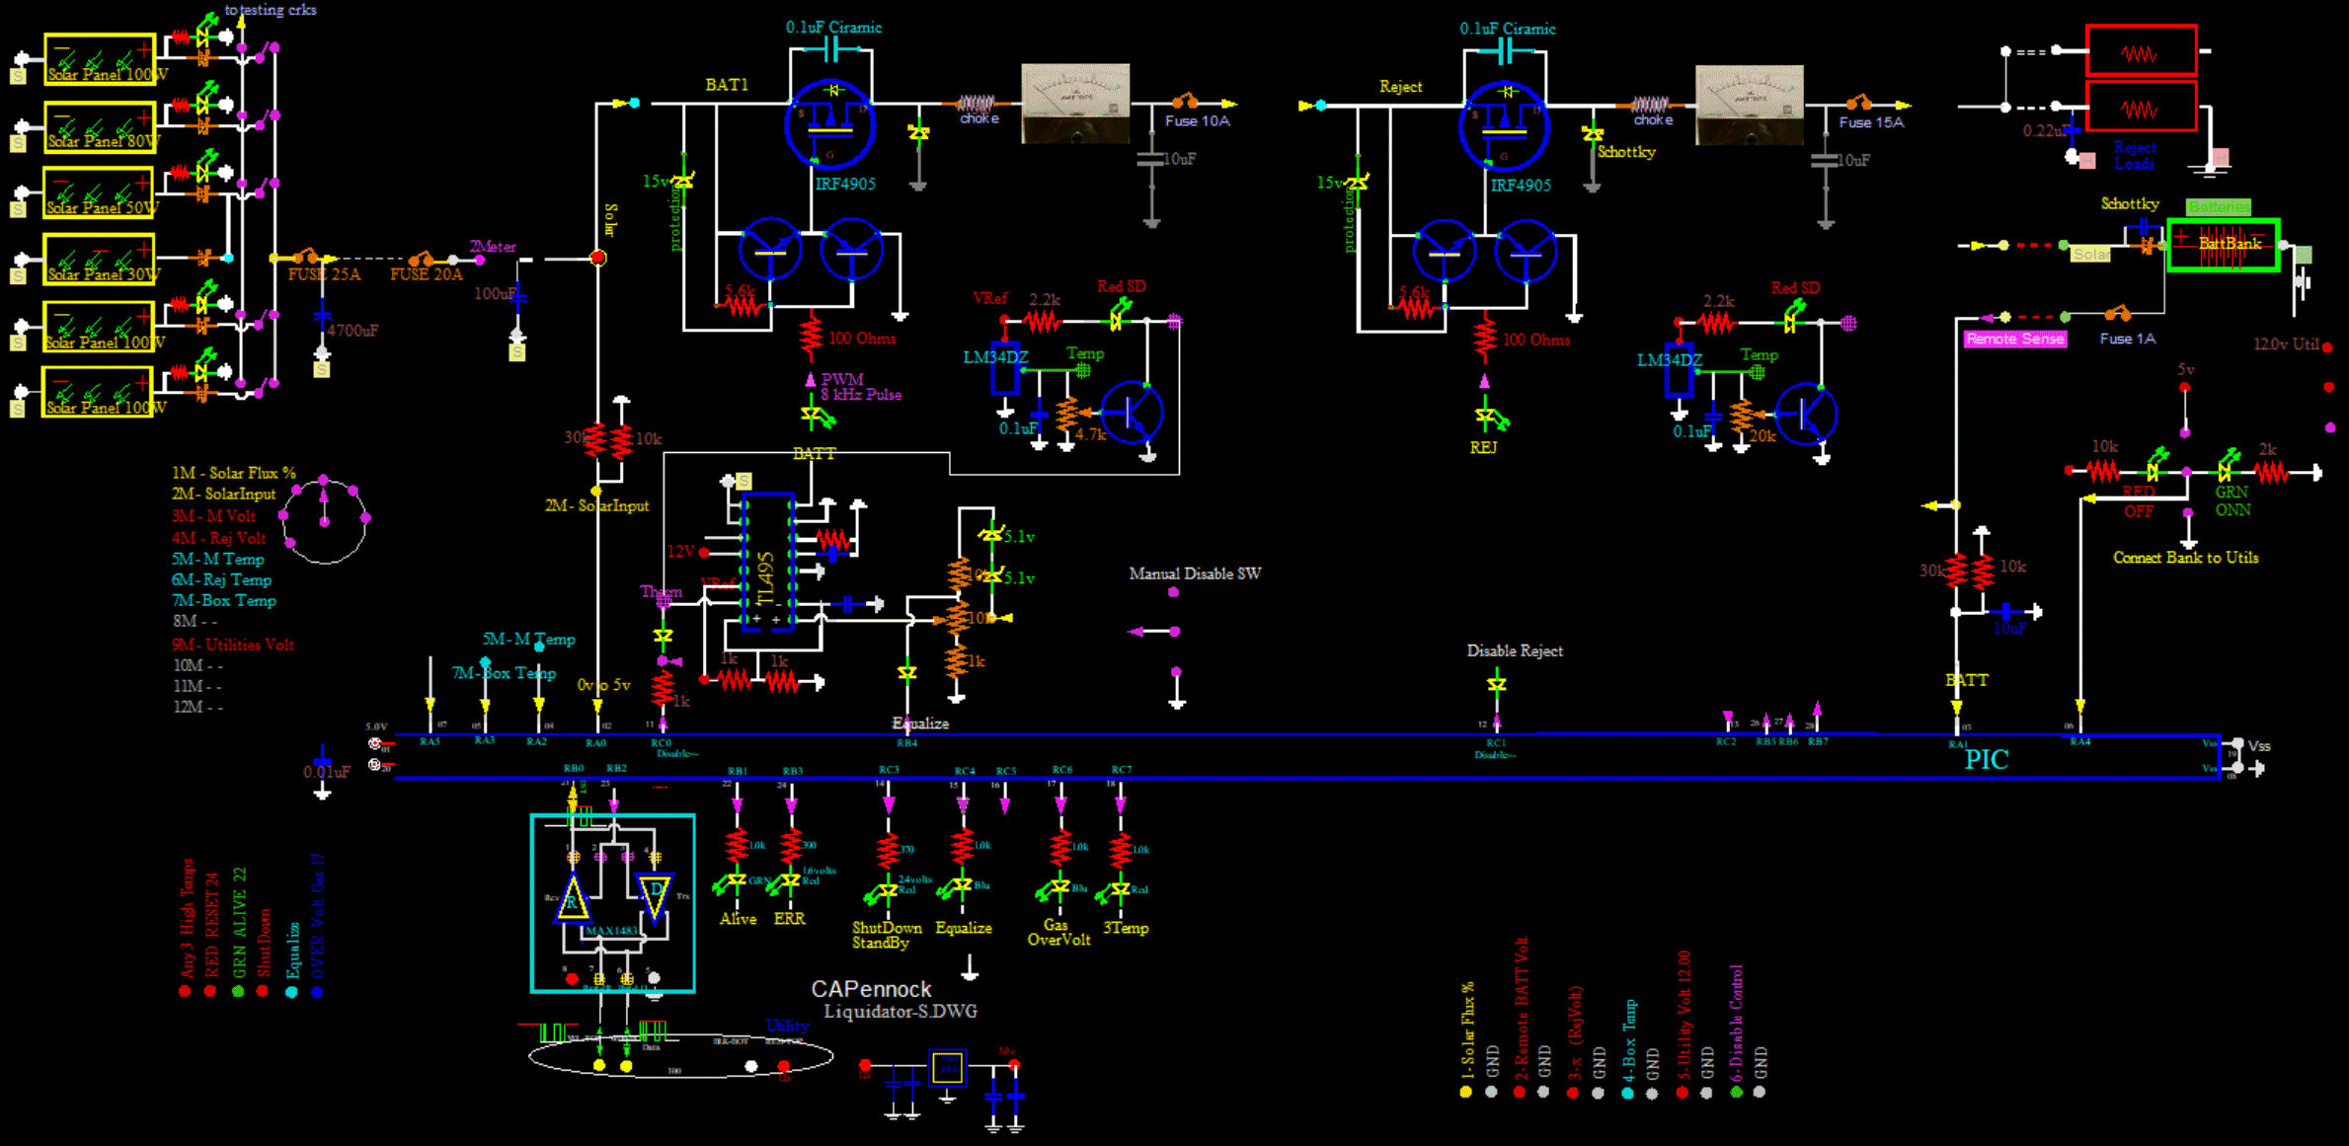This screenshot has width=2349, height=1146.
Task: Select the Solar Panel 30W block
Action: pos(100,261)
